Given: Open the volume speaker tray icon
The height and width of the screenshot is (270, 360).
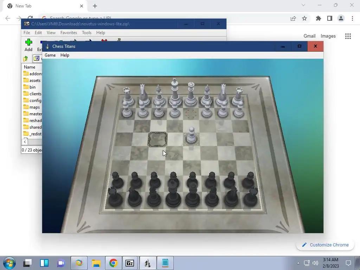Looking at the screenshot, I should point(315,263).
